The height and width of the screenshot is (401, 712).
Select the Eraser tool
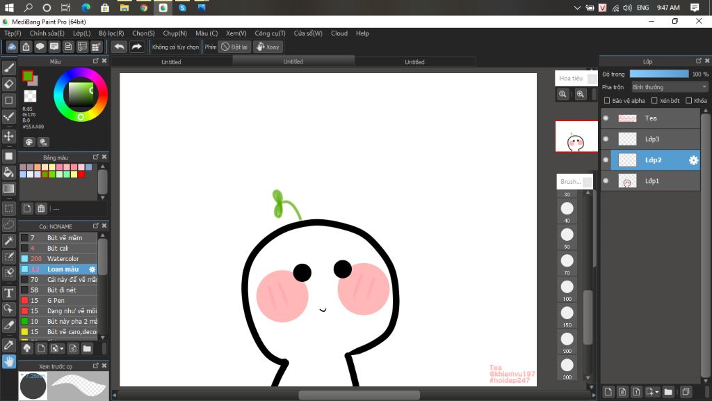[8, 84]
